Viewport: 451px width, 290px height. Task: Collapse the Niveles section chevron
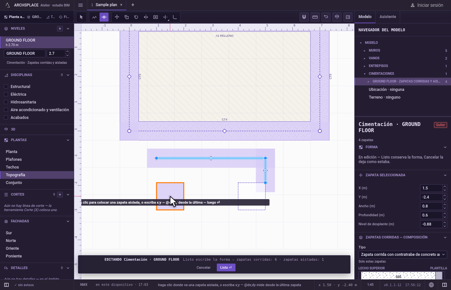[x=68, y=29]
